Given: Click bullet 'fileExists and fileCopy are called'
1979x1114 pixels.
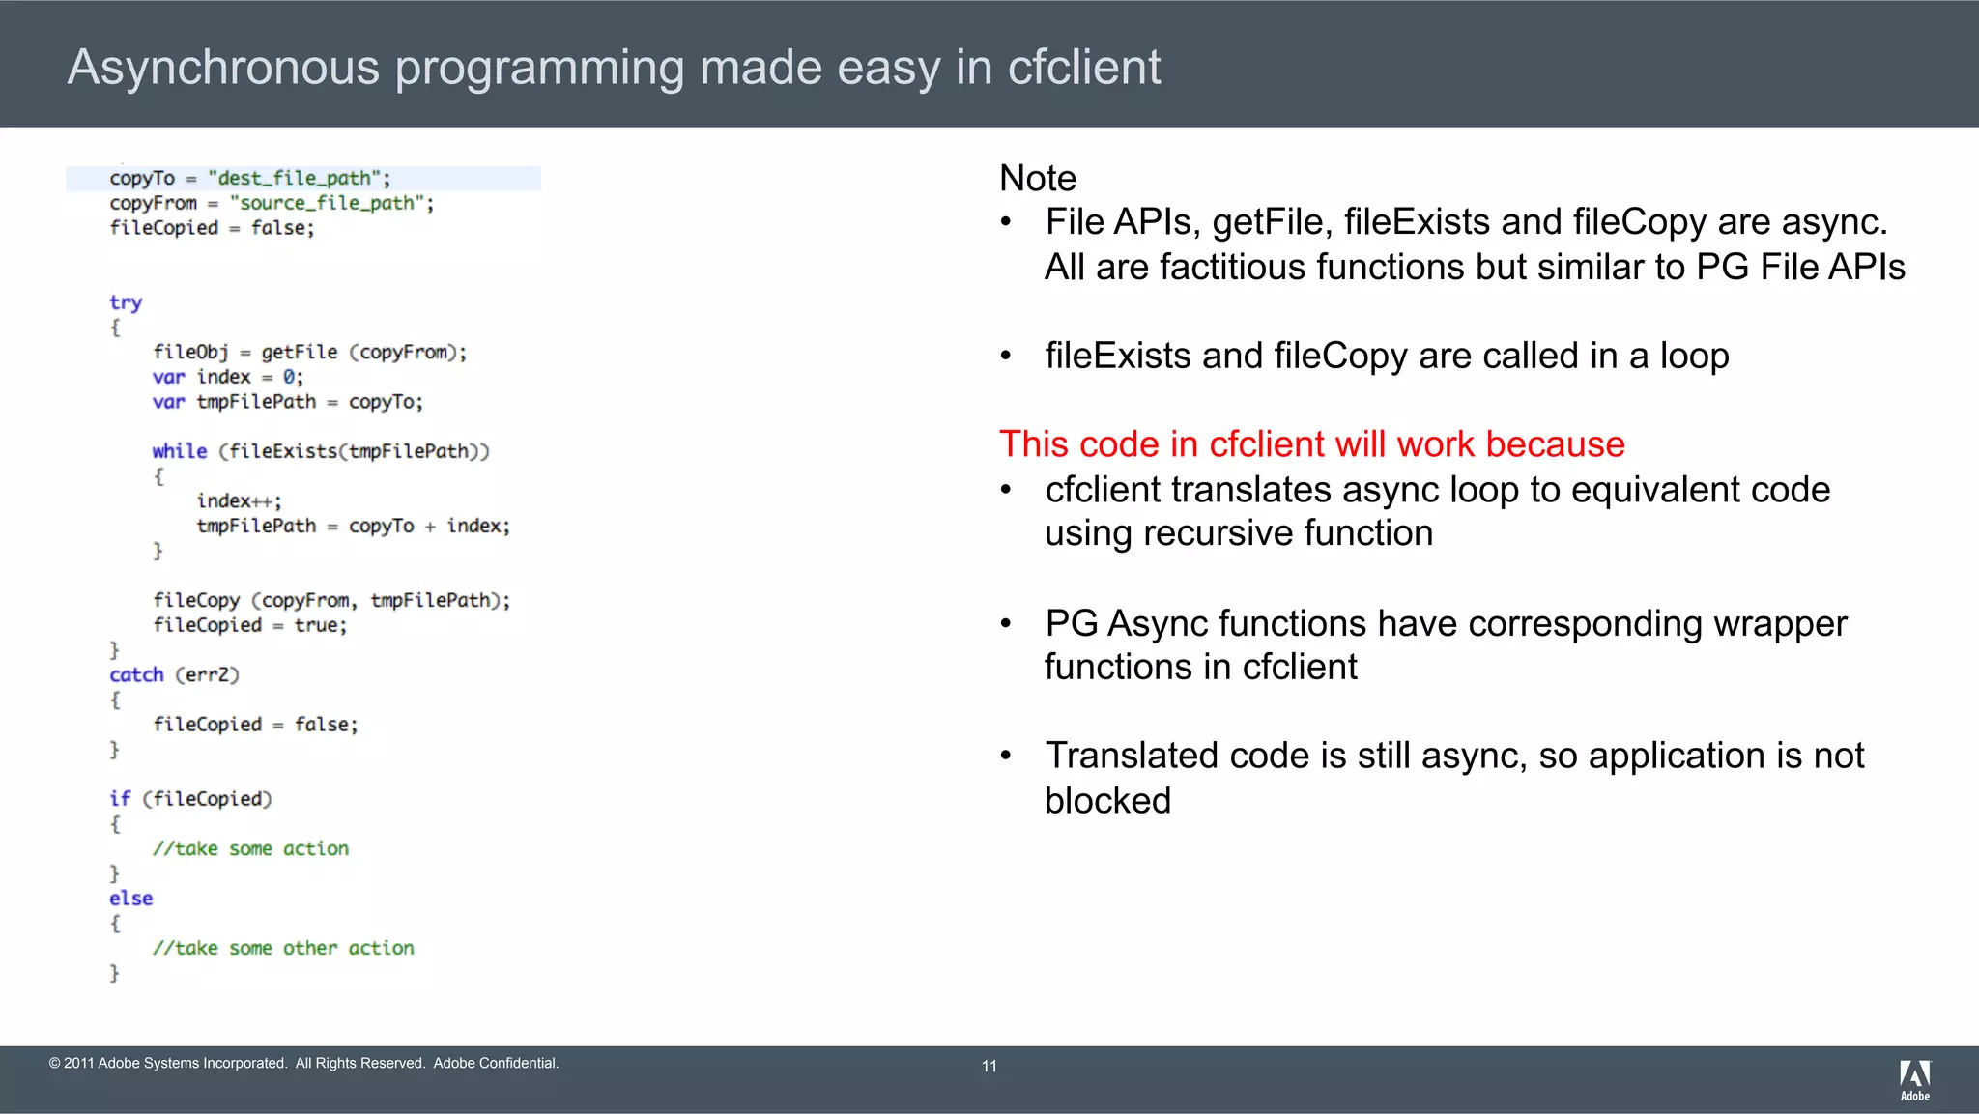Looking at the screenshot, I should (1386, 357).
